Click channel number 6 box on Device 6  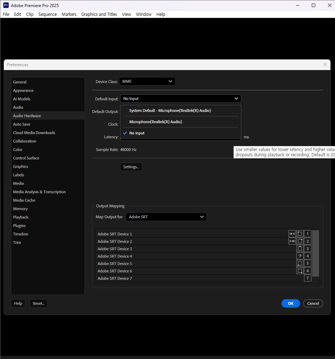(x=308, y=271)
